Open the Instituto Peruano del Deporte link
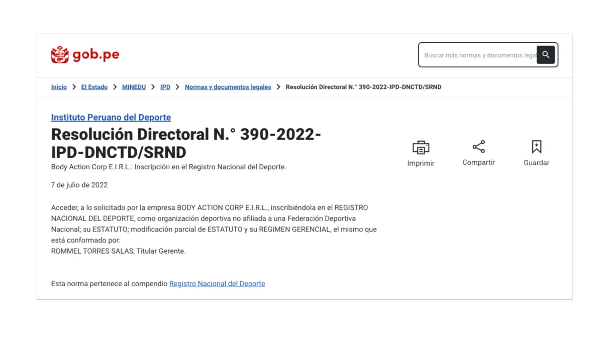 111,118
